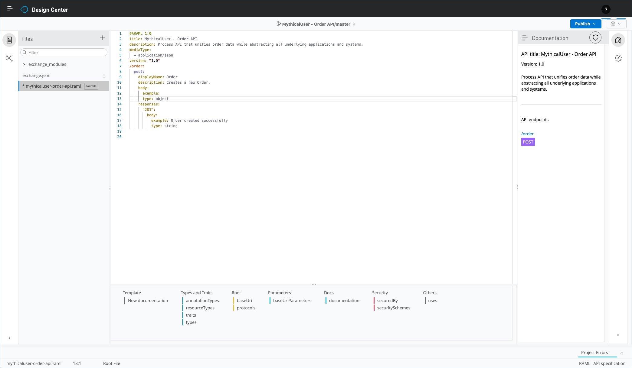Click 'example: Order created successfully' line

tap(189, 121)
